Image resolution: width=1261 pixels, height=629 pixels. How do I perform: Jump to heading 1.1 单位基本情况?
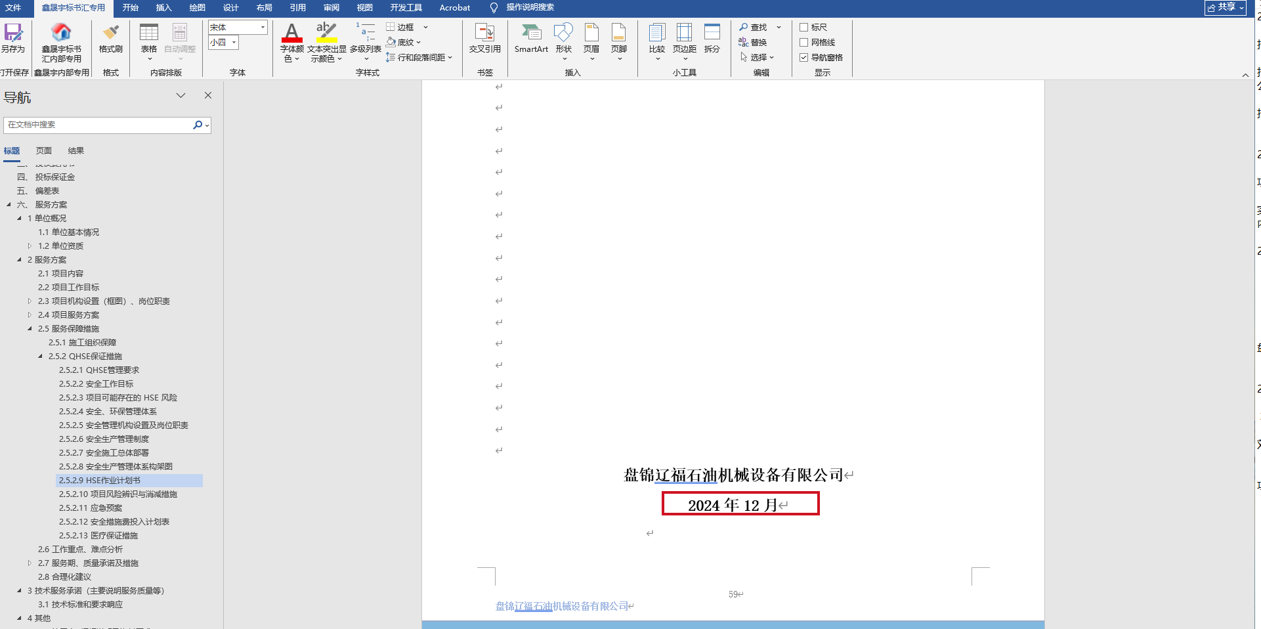(x=69, y=232)
